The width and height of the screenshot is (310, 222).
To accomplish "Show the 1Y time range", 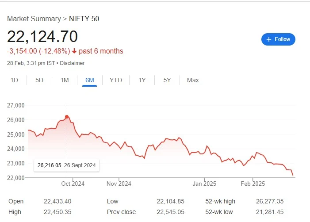I will pos(142,80).
